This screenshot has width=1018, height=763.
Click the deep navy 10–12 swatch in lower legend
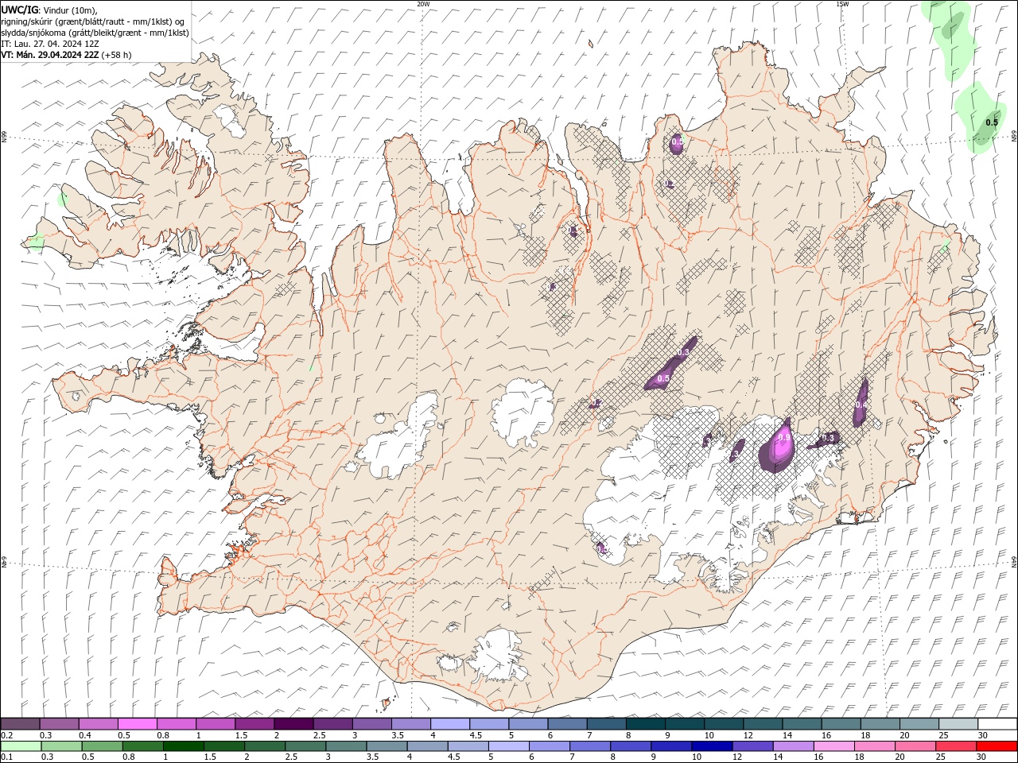pyautogui.click(x=711, y=746)
